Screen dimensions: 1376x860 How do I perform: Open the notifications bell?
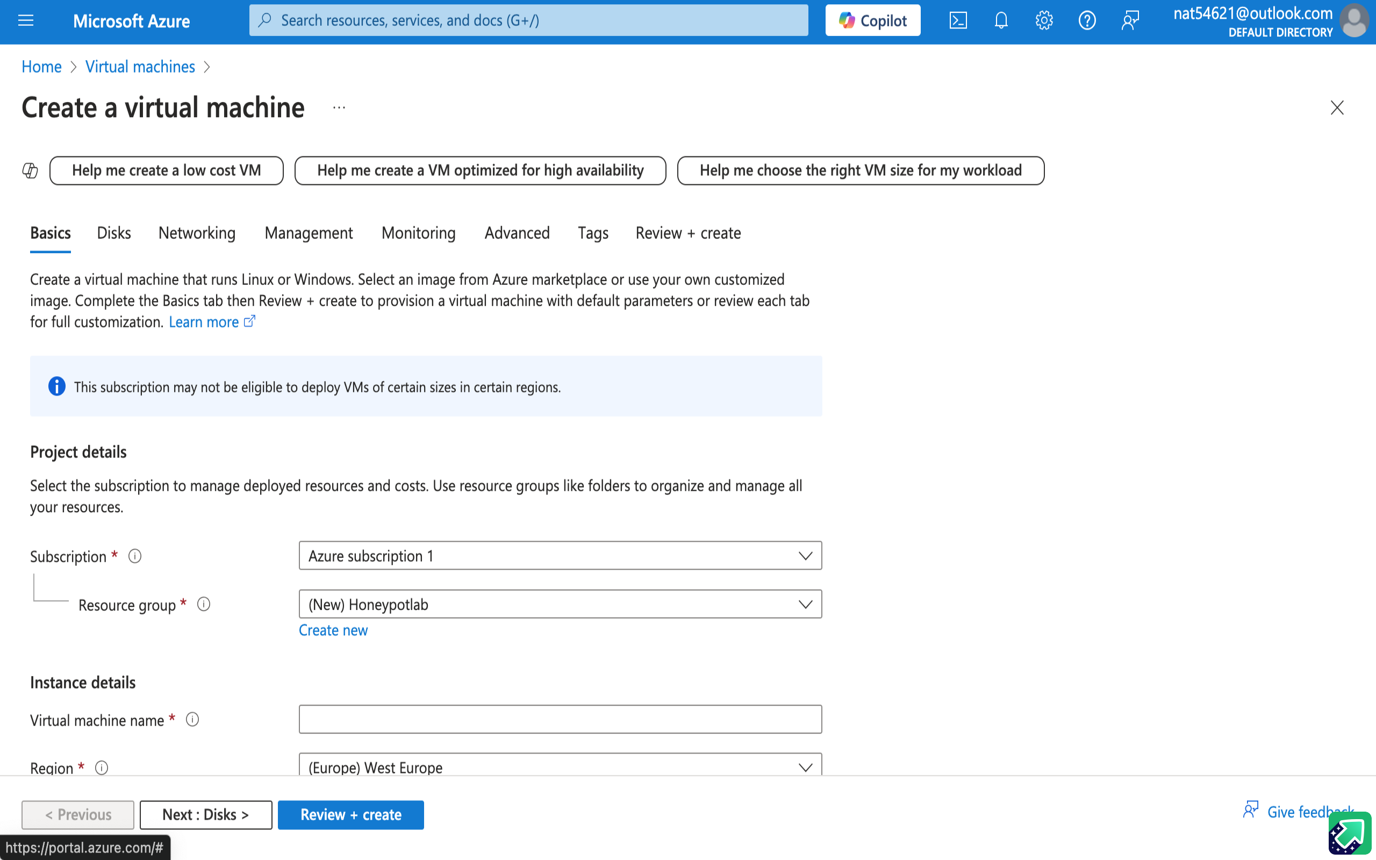coord(1001,21)
